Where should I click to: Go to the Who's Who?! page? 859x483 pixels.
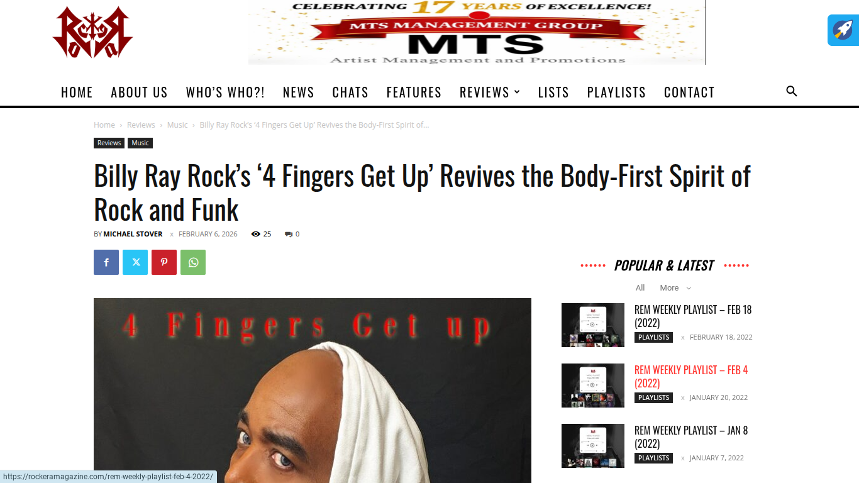pyautogui.click(x=225, y=92)
